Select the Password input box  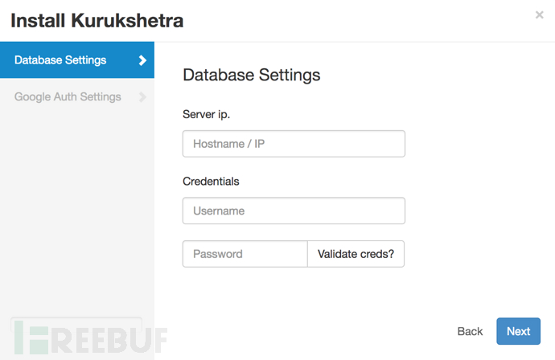(245, 254)
